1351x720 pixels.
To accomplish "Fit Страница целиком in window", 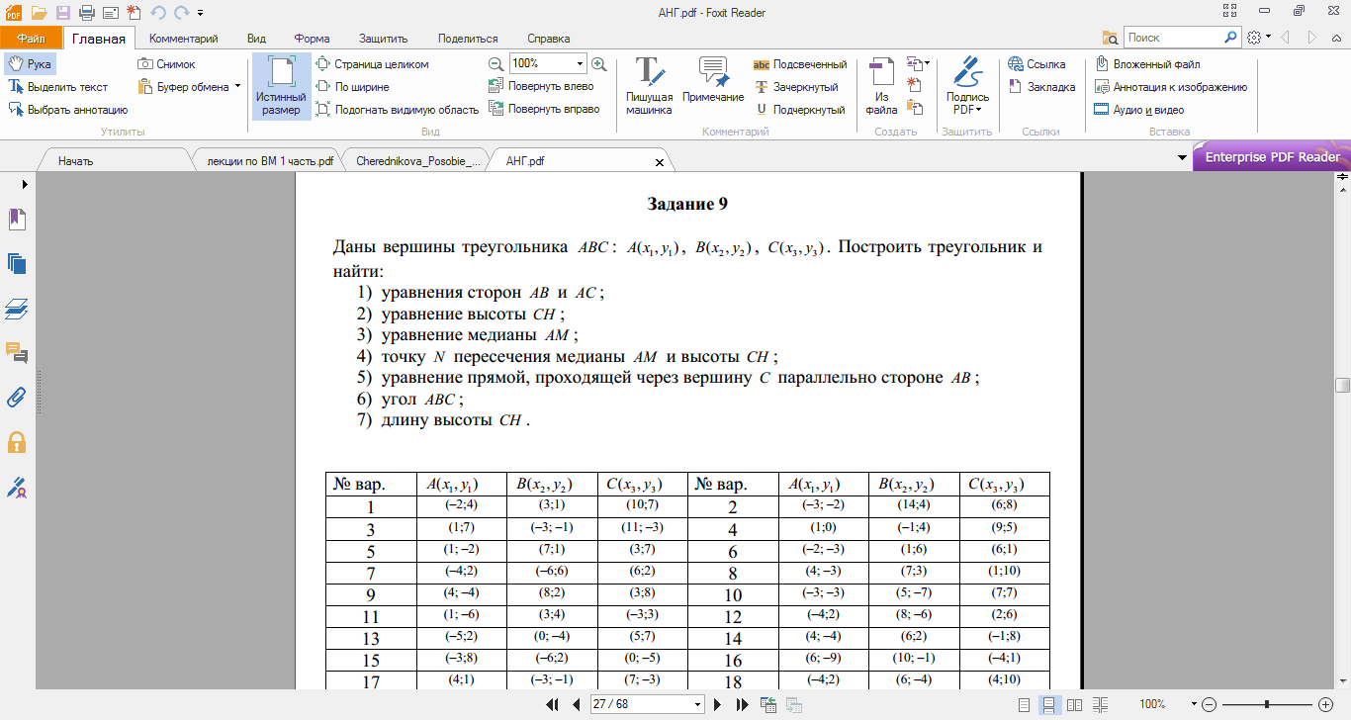I will 373,64.
